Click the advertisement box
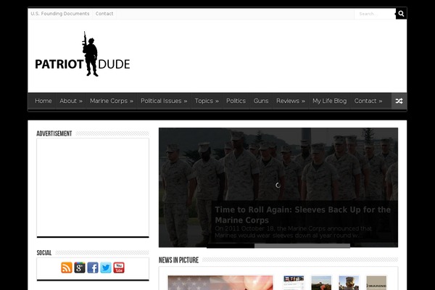This screenshot has width=435, height=290. (93, 187)
